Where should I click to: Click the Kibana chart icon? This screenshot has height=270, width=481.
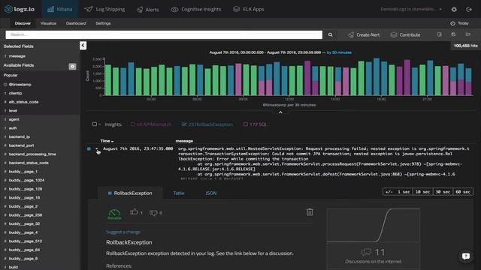[x=50, y=9]
